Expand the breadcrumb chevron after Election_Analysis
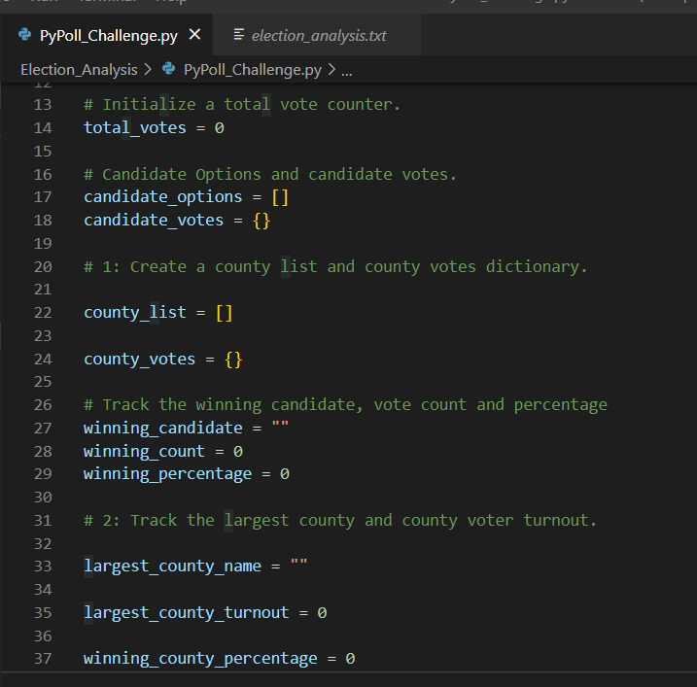This screenshot has width=697, height=687. coord(148,70)
